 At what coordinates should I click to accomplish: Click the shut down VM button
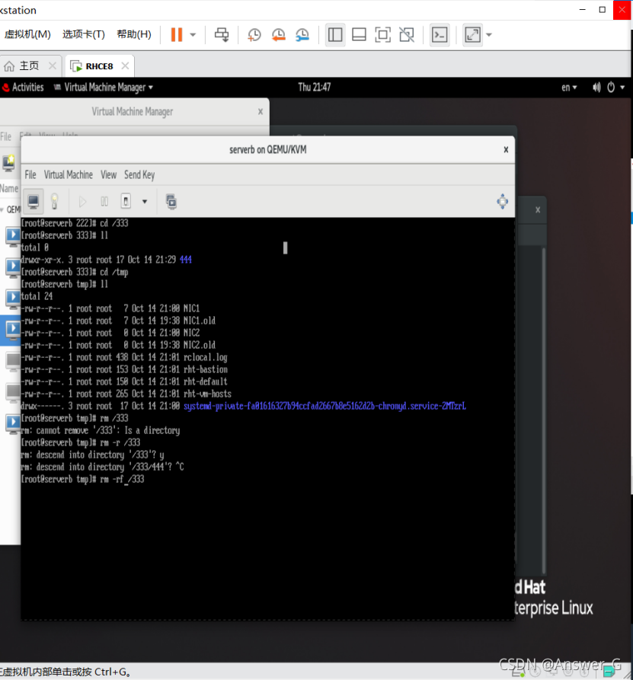coord(126,201)
